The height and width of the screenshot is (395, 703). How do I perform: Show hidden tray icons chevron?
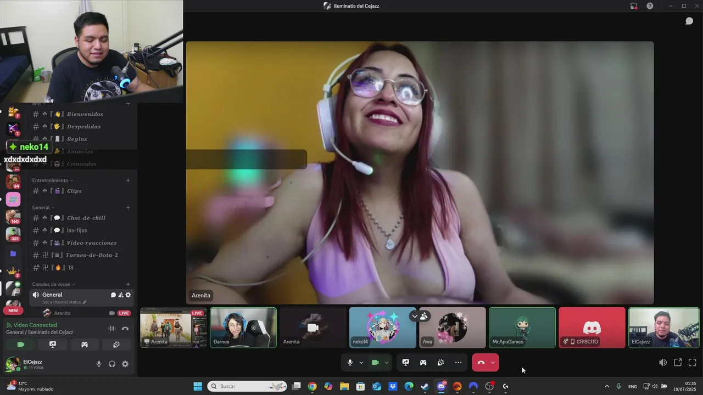point(607,386)
